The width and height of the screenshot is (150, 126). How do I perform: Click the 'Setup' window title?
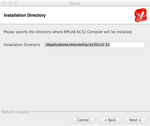[x=75, y=4]
